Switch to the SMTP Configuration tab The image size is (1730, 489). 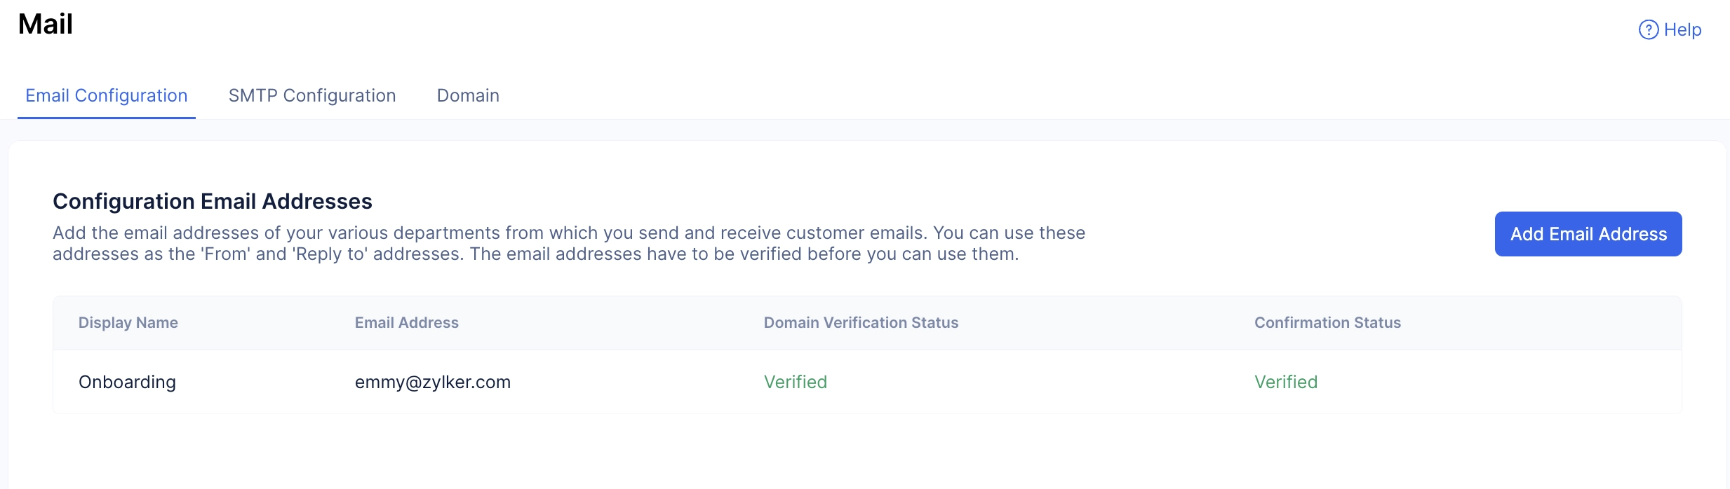(312, 95)
